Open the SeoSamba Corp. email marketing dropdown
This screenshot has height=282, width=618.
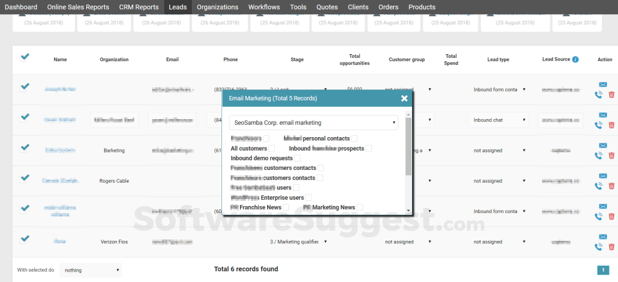[x=314, y=122]
